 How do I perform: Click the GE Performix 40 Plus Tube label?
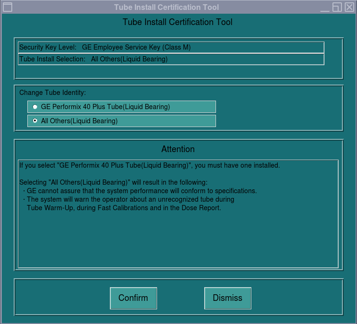(105, 107)
